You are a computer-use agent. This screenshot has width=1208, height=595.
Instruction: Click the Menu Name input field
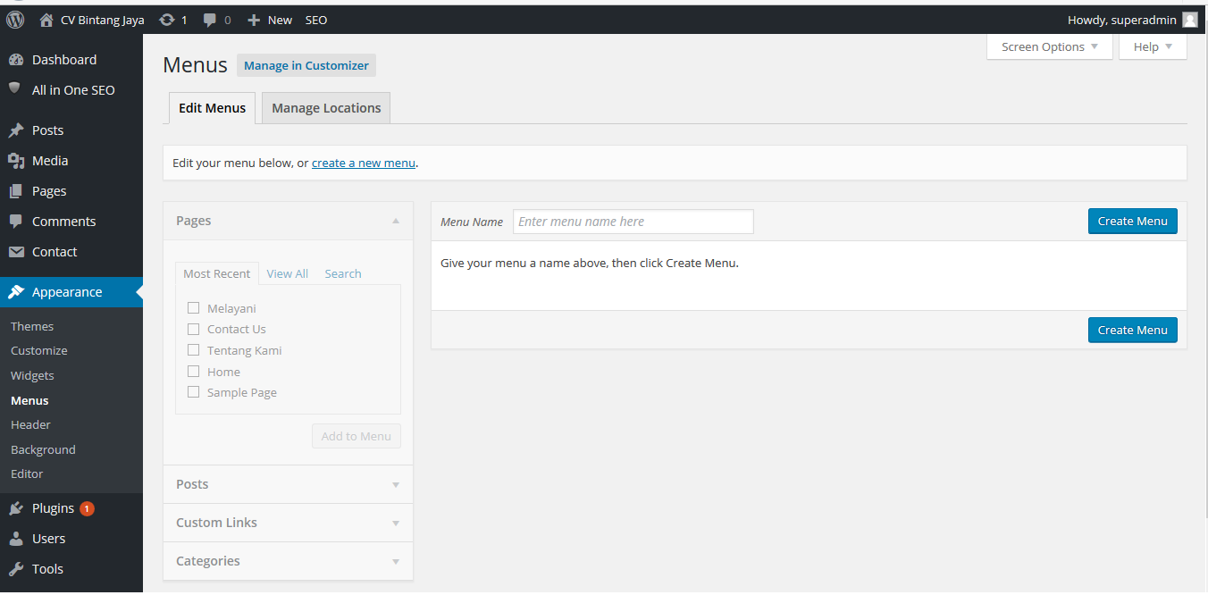pyautogui.click(x=633, y=222)
